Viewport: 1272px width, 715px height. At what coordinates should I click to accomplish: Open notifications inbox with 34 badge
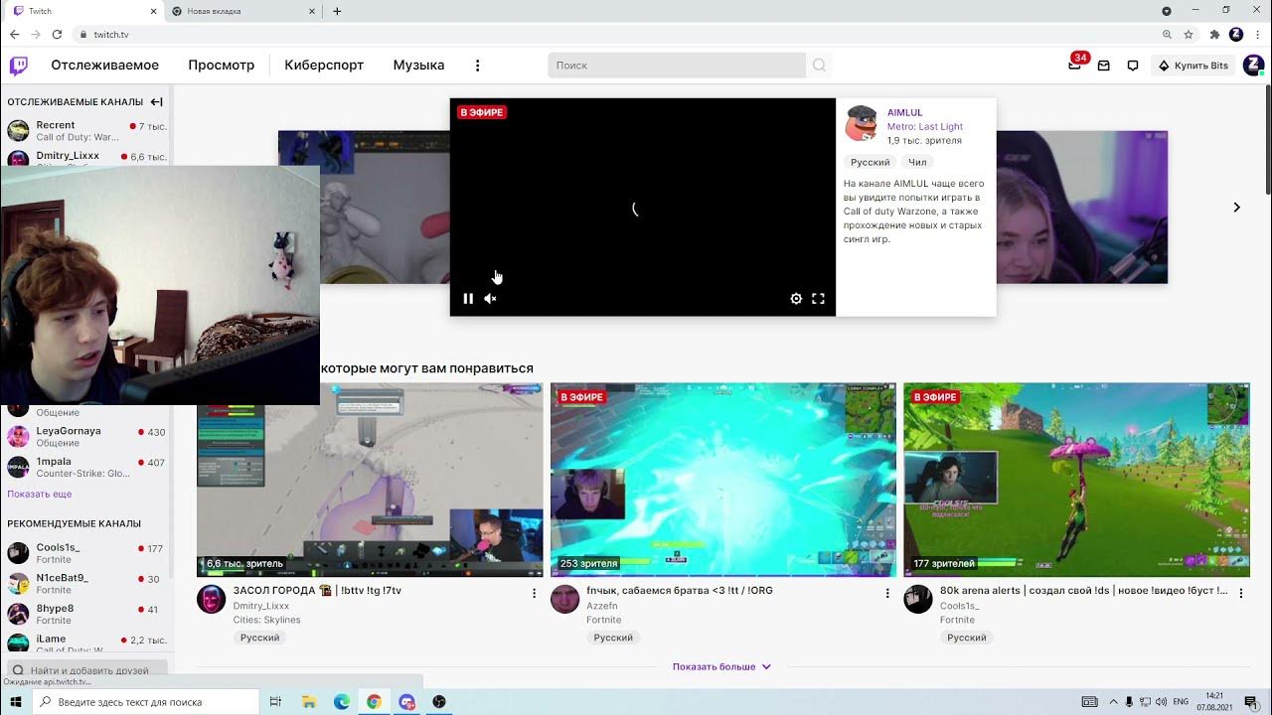coord(1074,66)
